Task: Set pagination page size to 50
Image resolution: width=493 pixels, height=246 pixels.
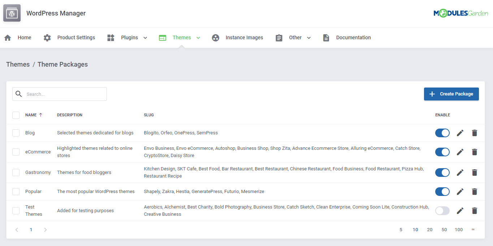Action: pyautogui.click(x=444, y=229)
